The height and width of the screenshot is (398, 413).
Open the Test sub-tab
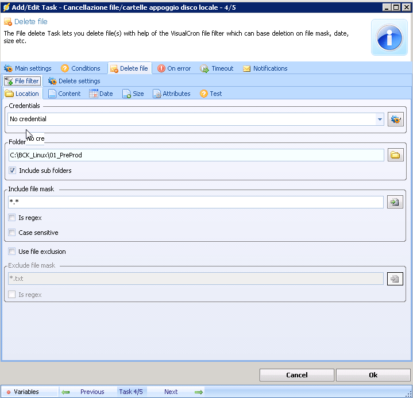click(x=210, y=94)
